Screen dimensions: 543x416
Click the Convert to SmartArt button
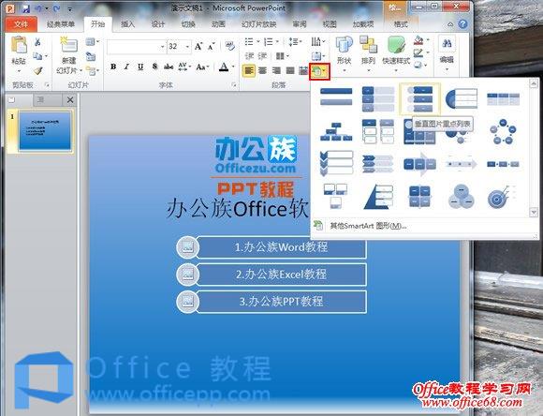pyautogui.click(x=319, y=71)
